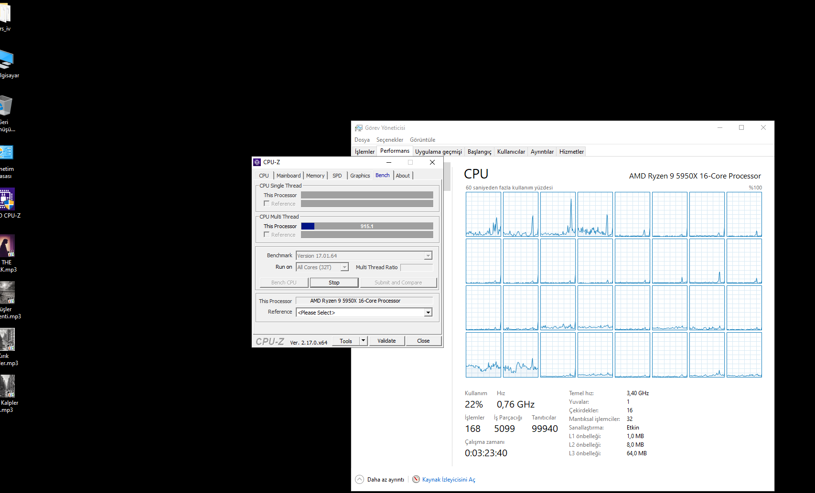Switch to the İşlemler tab in Task Manager
The height and width of the screenshot is (493, 815).
pos(365,152)
